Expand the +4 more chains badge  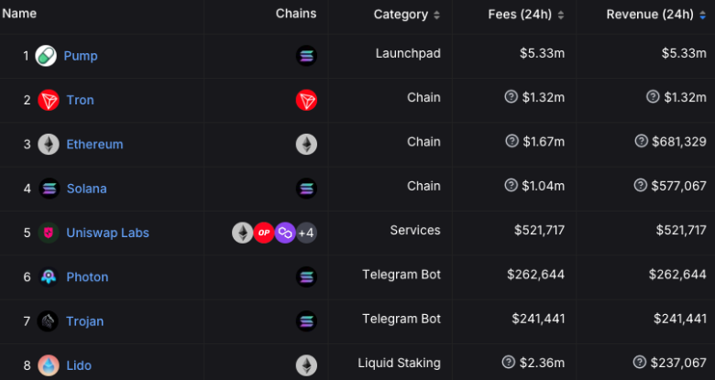coord(306,233)
